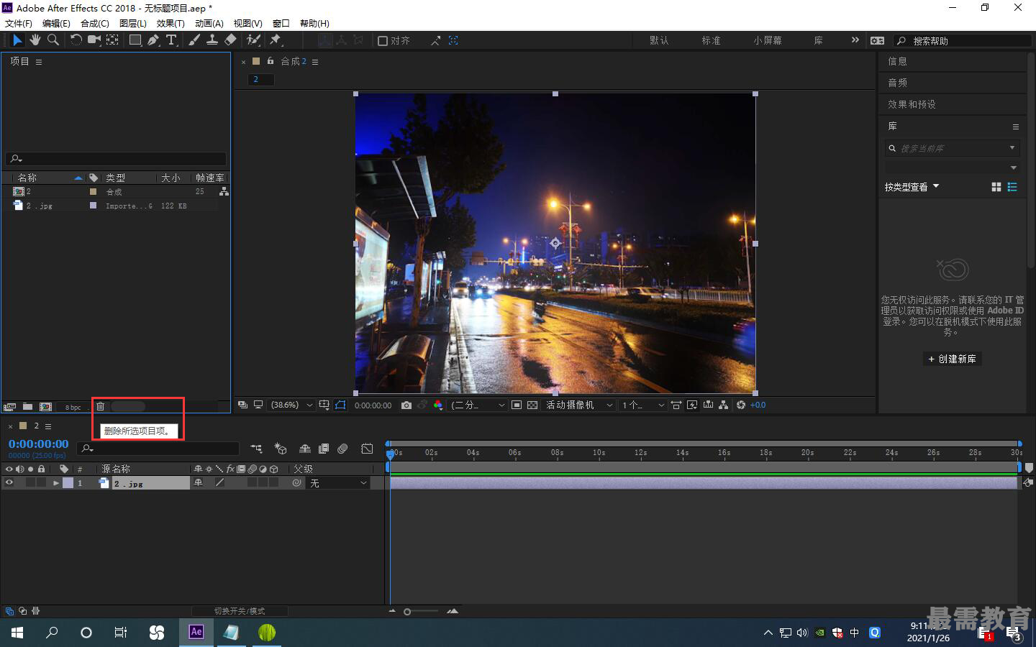Reset exposure icon in the viewer footer
Screen dimensions: 1036x647
(x=740, y=405)
